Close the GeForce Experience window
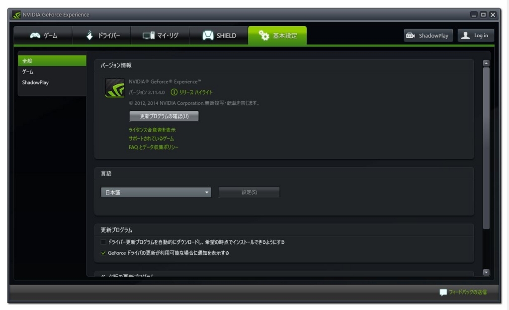The height and width of the screenshot is (310, 509). coord(493,14)
